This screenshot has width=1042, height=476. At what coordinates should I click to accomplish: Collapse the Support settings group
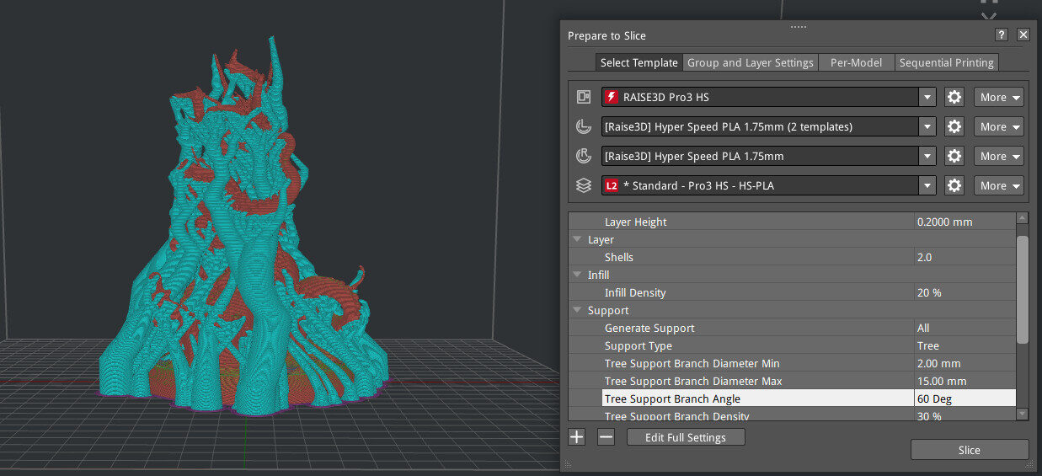(577, 311)
